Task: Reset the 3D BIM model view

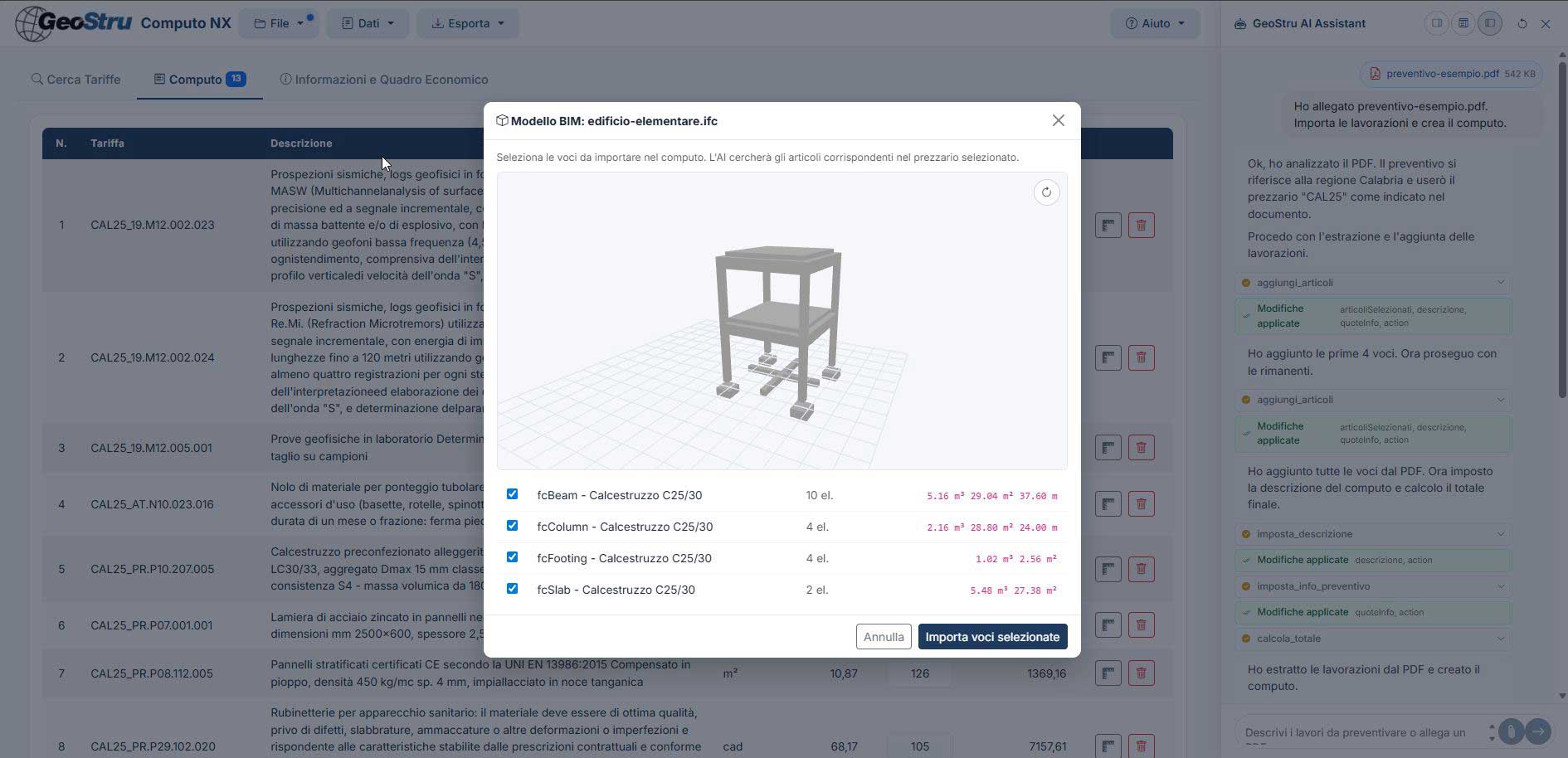Action: (x=1046, y=192)
